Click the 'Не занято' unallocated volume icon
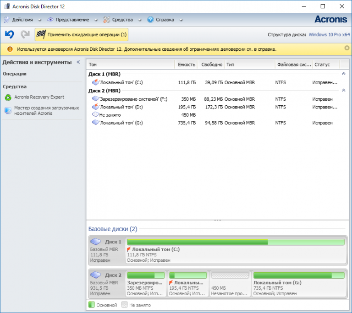352x313 pixels. (x=95, y=114)
